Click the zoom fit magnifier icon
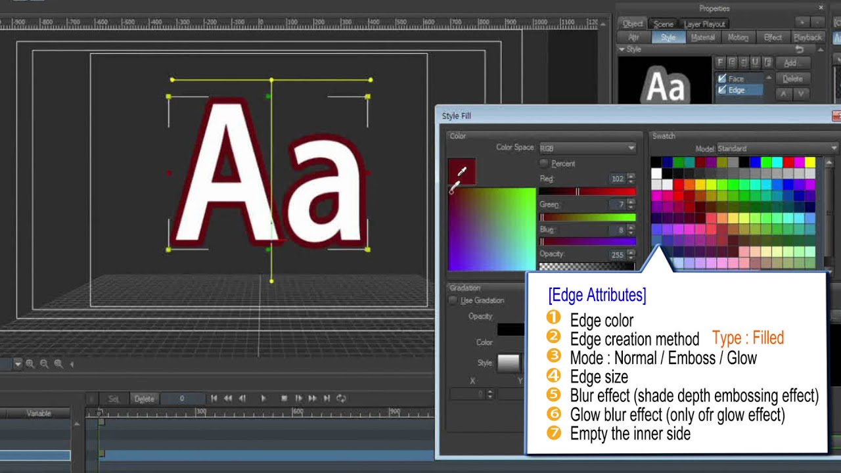 click(x=58, y=363)
